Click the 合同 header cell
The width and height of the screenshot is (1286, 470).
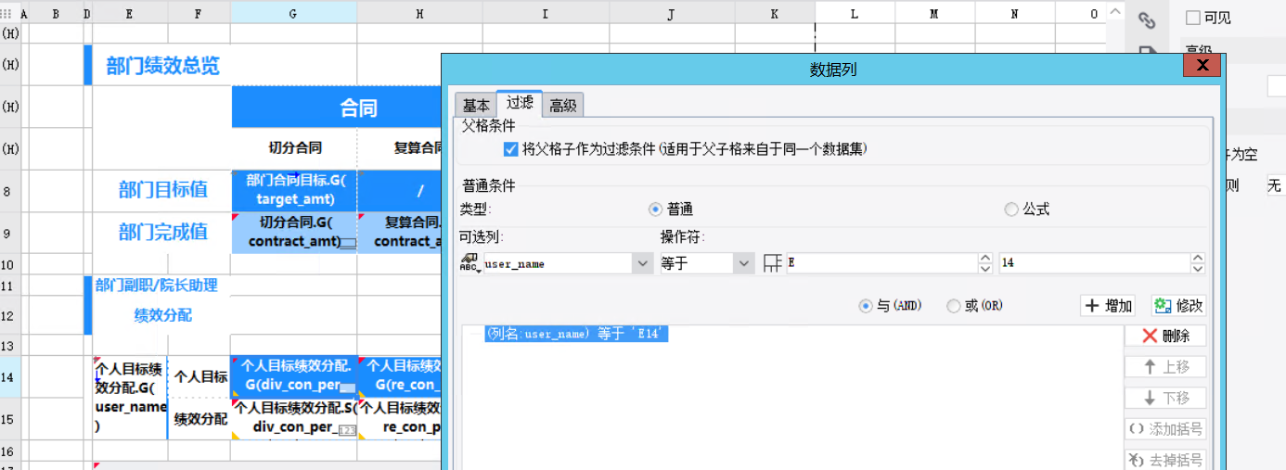coord(358,108)
